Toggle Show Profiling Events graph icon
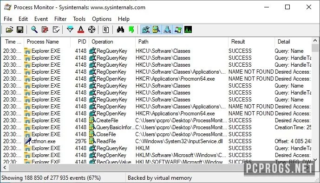320x183 pixels. tap(188, 30)
